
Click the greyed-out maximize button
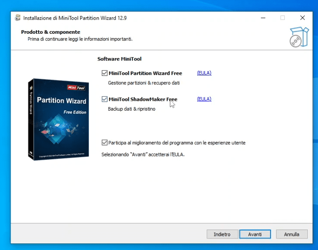point(283,18)
